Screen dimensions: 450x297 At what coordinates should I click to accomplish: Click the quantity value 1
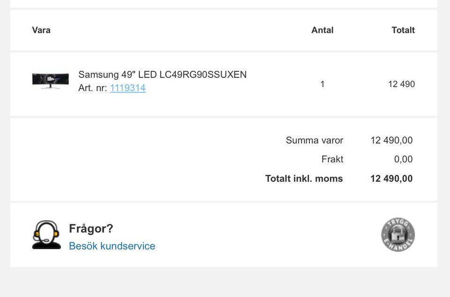322,84
